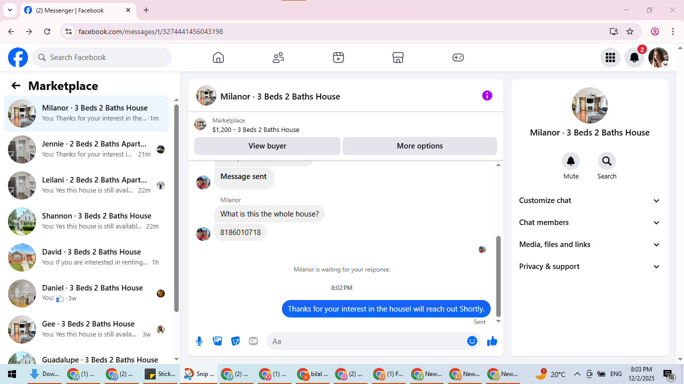
Task: Record a voice clip with microphone icon
Action: pyautogui.click(x=199, y=341)
